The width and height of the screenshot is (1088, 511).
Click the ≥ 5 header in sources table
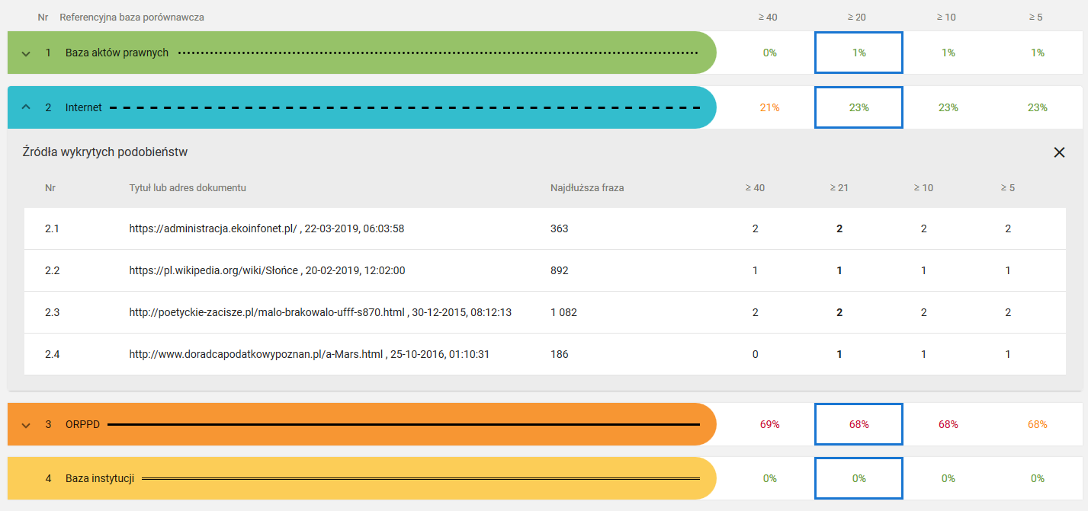click(x=1007, y=187)
